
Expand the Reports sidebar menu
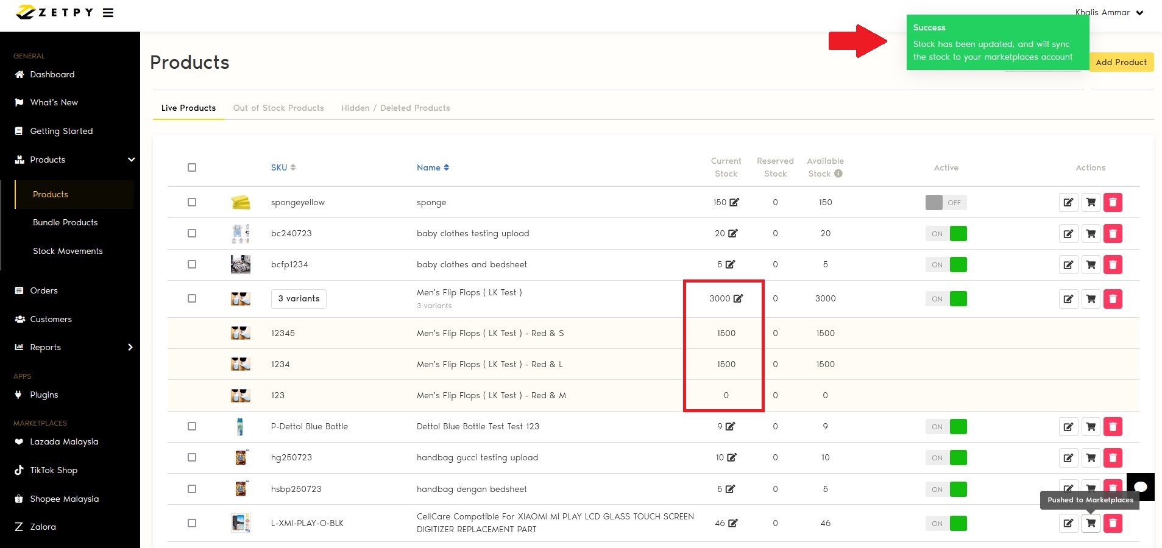click(x=130, y=347)
